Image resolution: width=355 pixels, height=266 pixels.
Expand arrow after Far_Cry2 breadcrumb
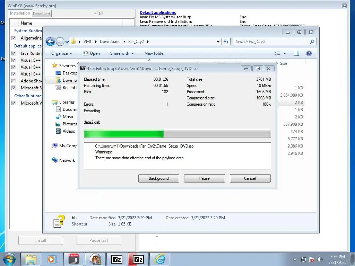tap(148, 42)
